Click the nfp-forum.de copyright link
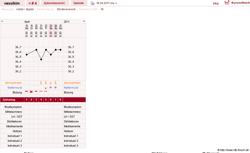 233,150
